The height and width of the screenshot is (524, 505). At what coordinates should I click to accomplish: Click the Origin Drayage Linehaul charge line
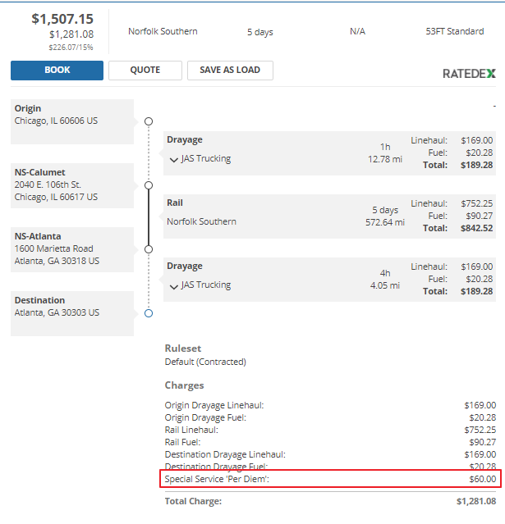(x=330, y=405)
